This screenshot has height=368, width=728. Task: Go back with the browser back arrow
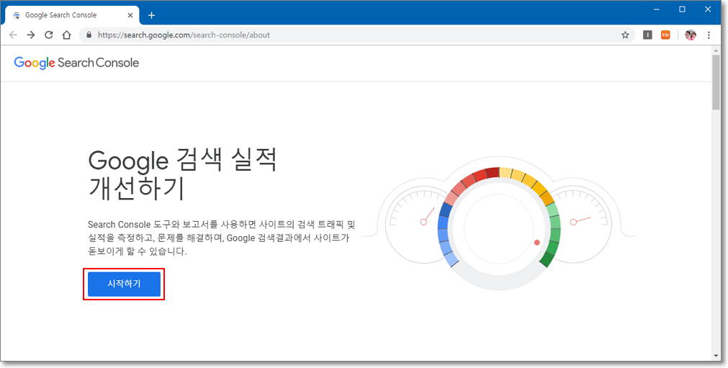coord(13,35)
